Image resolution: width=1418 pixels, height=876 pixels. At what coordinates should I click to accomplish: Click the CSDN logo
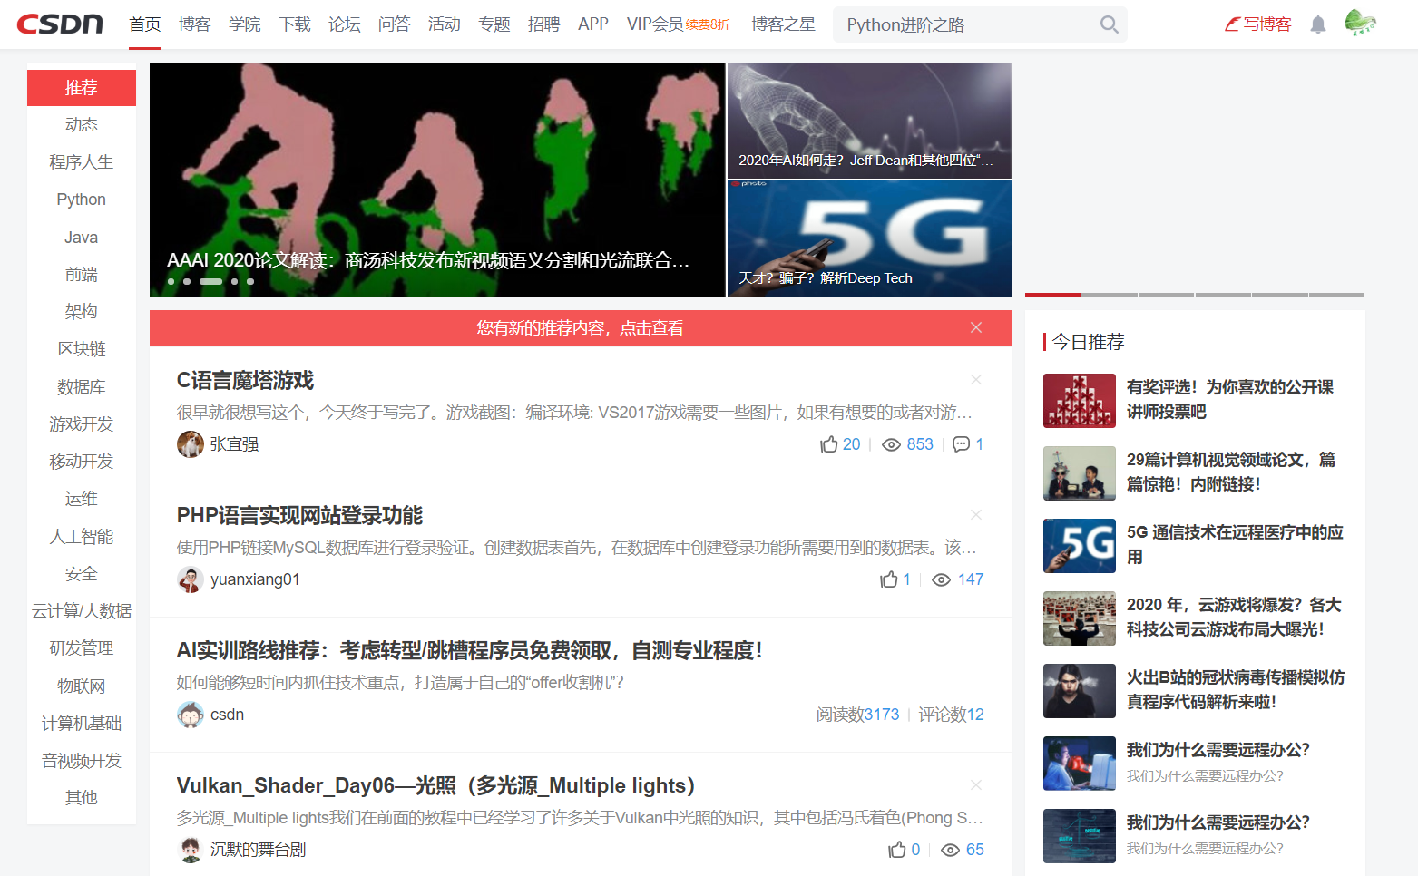60,24
